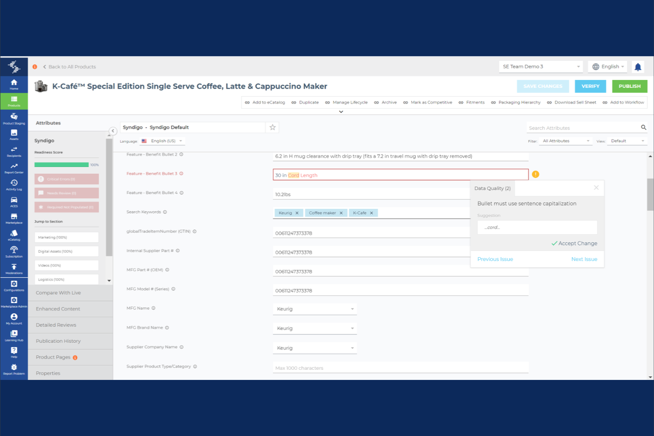Remove the Coffee maker keyword chip
The height and width of the screenshot is (436, 654).
coord(341,212)
